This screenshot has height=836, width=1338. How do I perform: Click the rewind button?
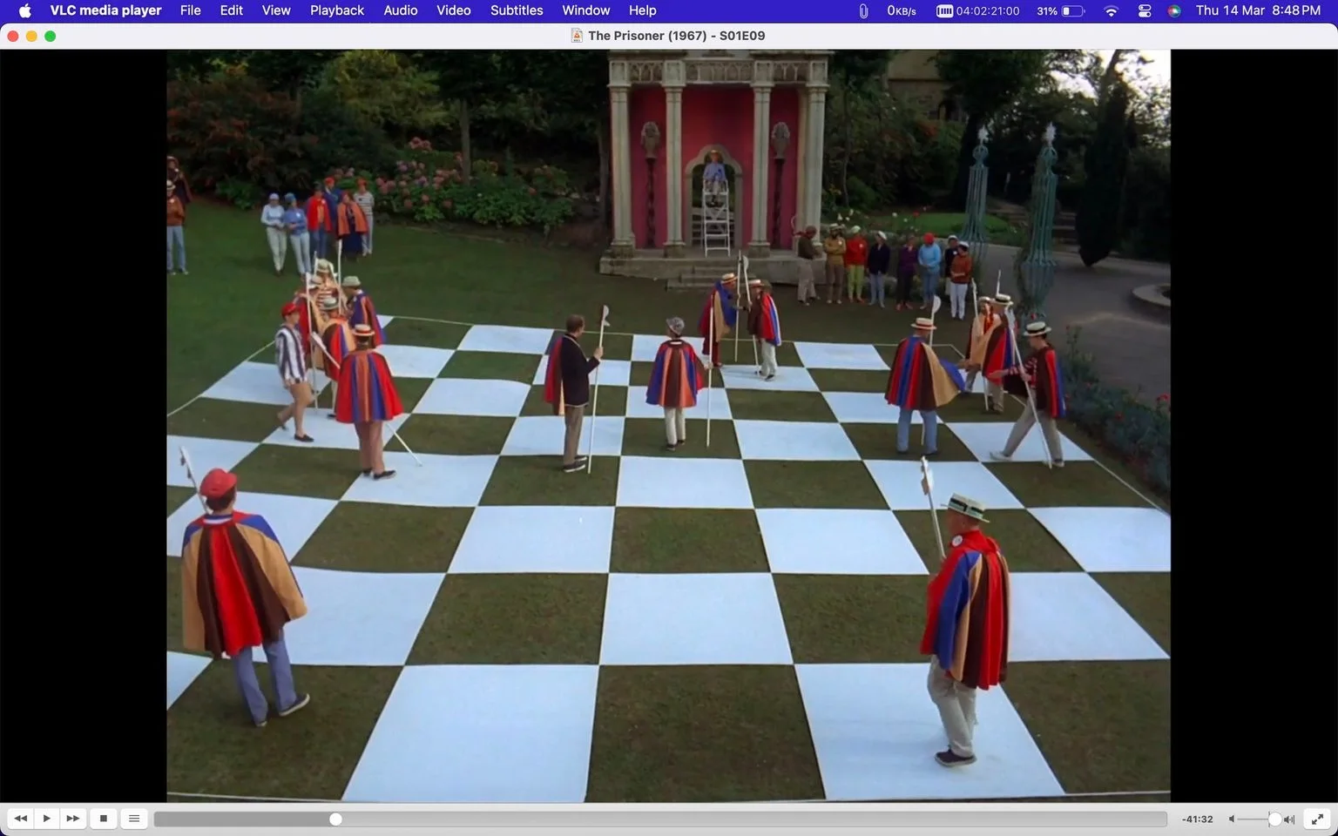coord(21,819)
